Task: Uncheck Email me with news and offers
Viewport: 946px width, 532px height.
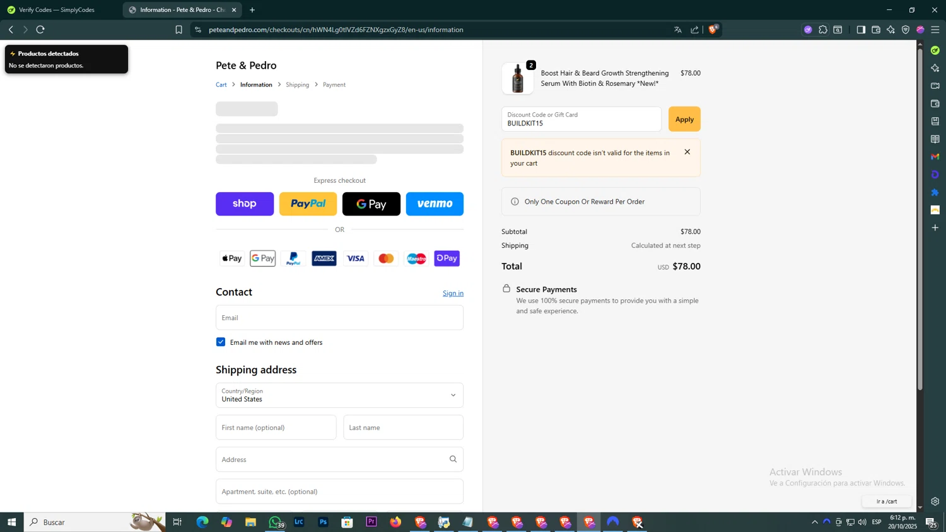Action: click(x=221, y=342)
